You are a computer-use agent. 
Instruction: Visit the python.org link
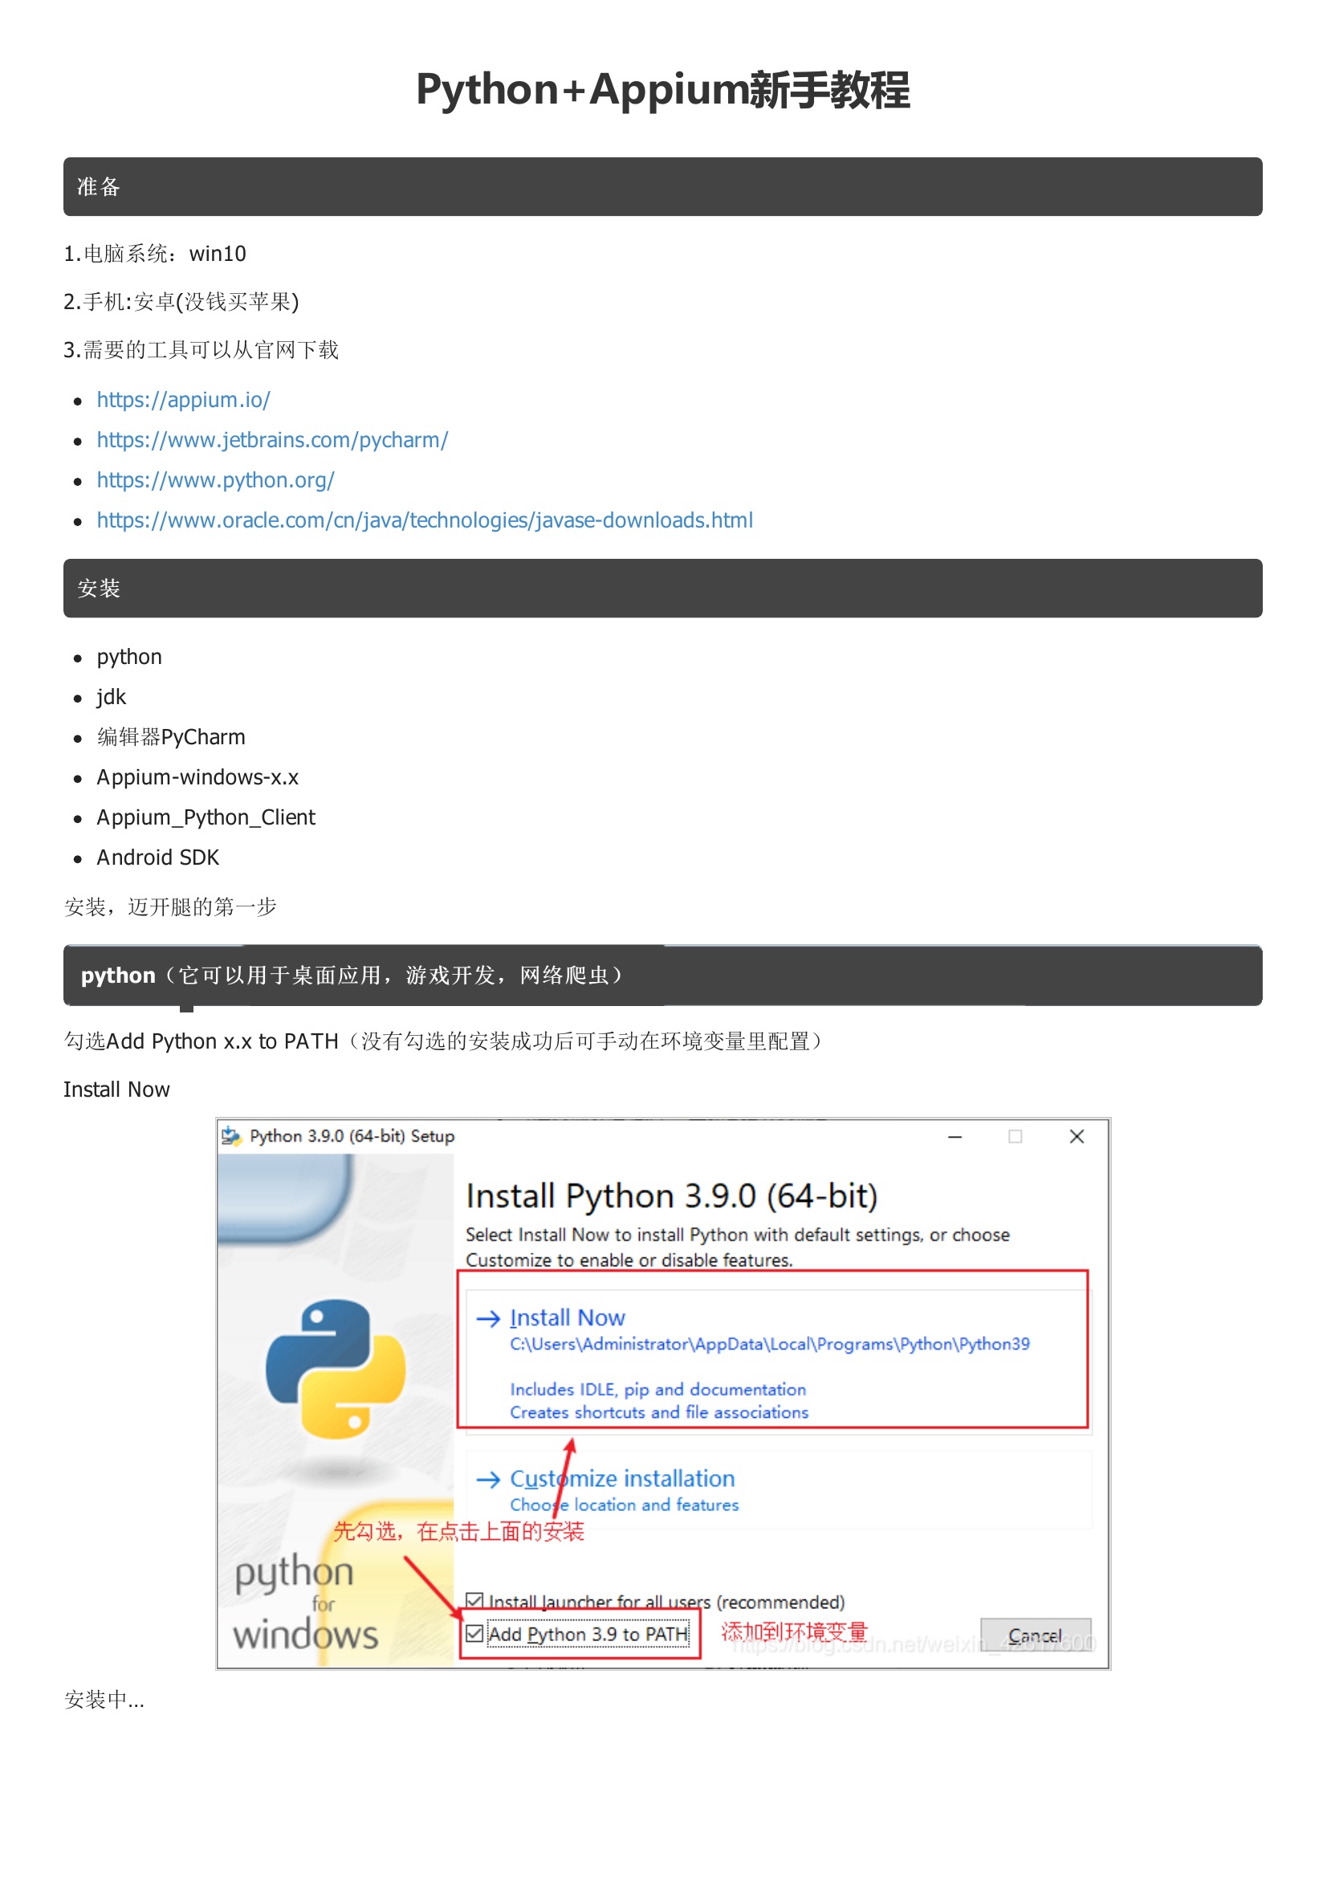pyautogui.click(x=216, y=480)
